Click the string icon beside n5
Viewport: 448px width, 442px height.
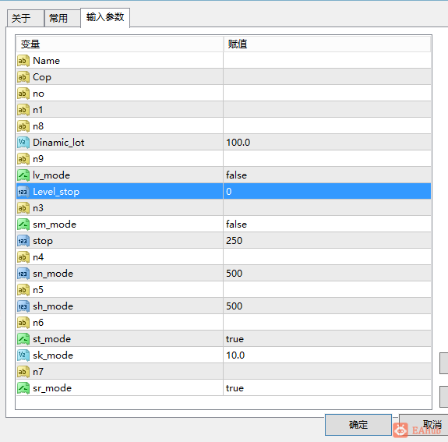click(x=23, y=290)
